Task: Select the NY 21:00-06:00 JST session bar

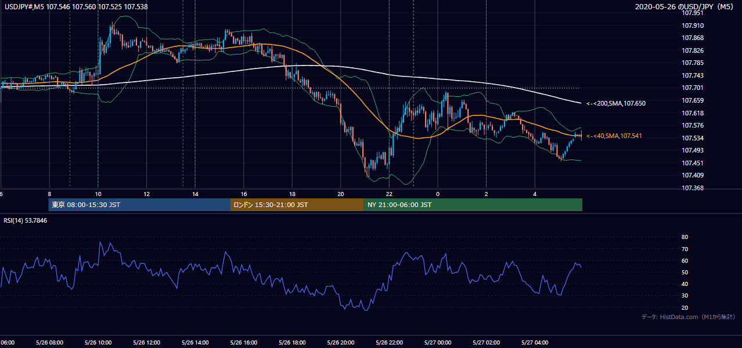Action: coord(473,205)
